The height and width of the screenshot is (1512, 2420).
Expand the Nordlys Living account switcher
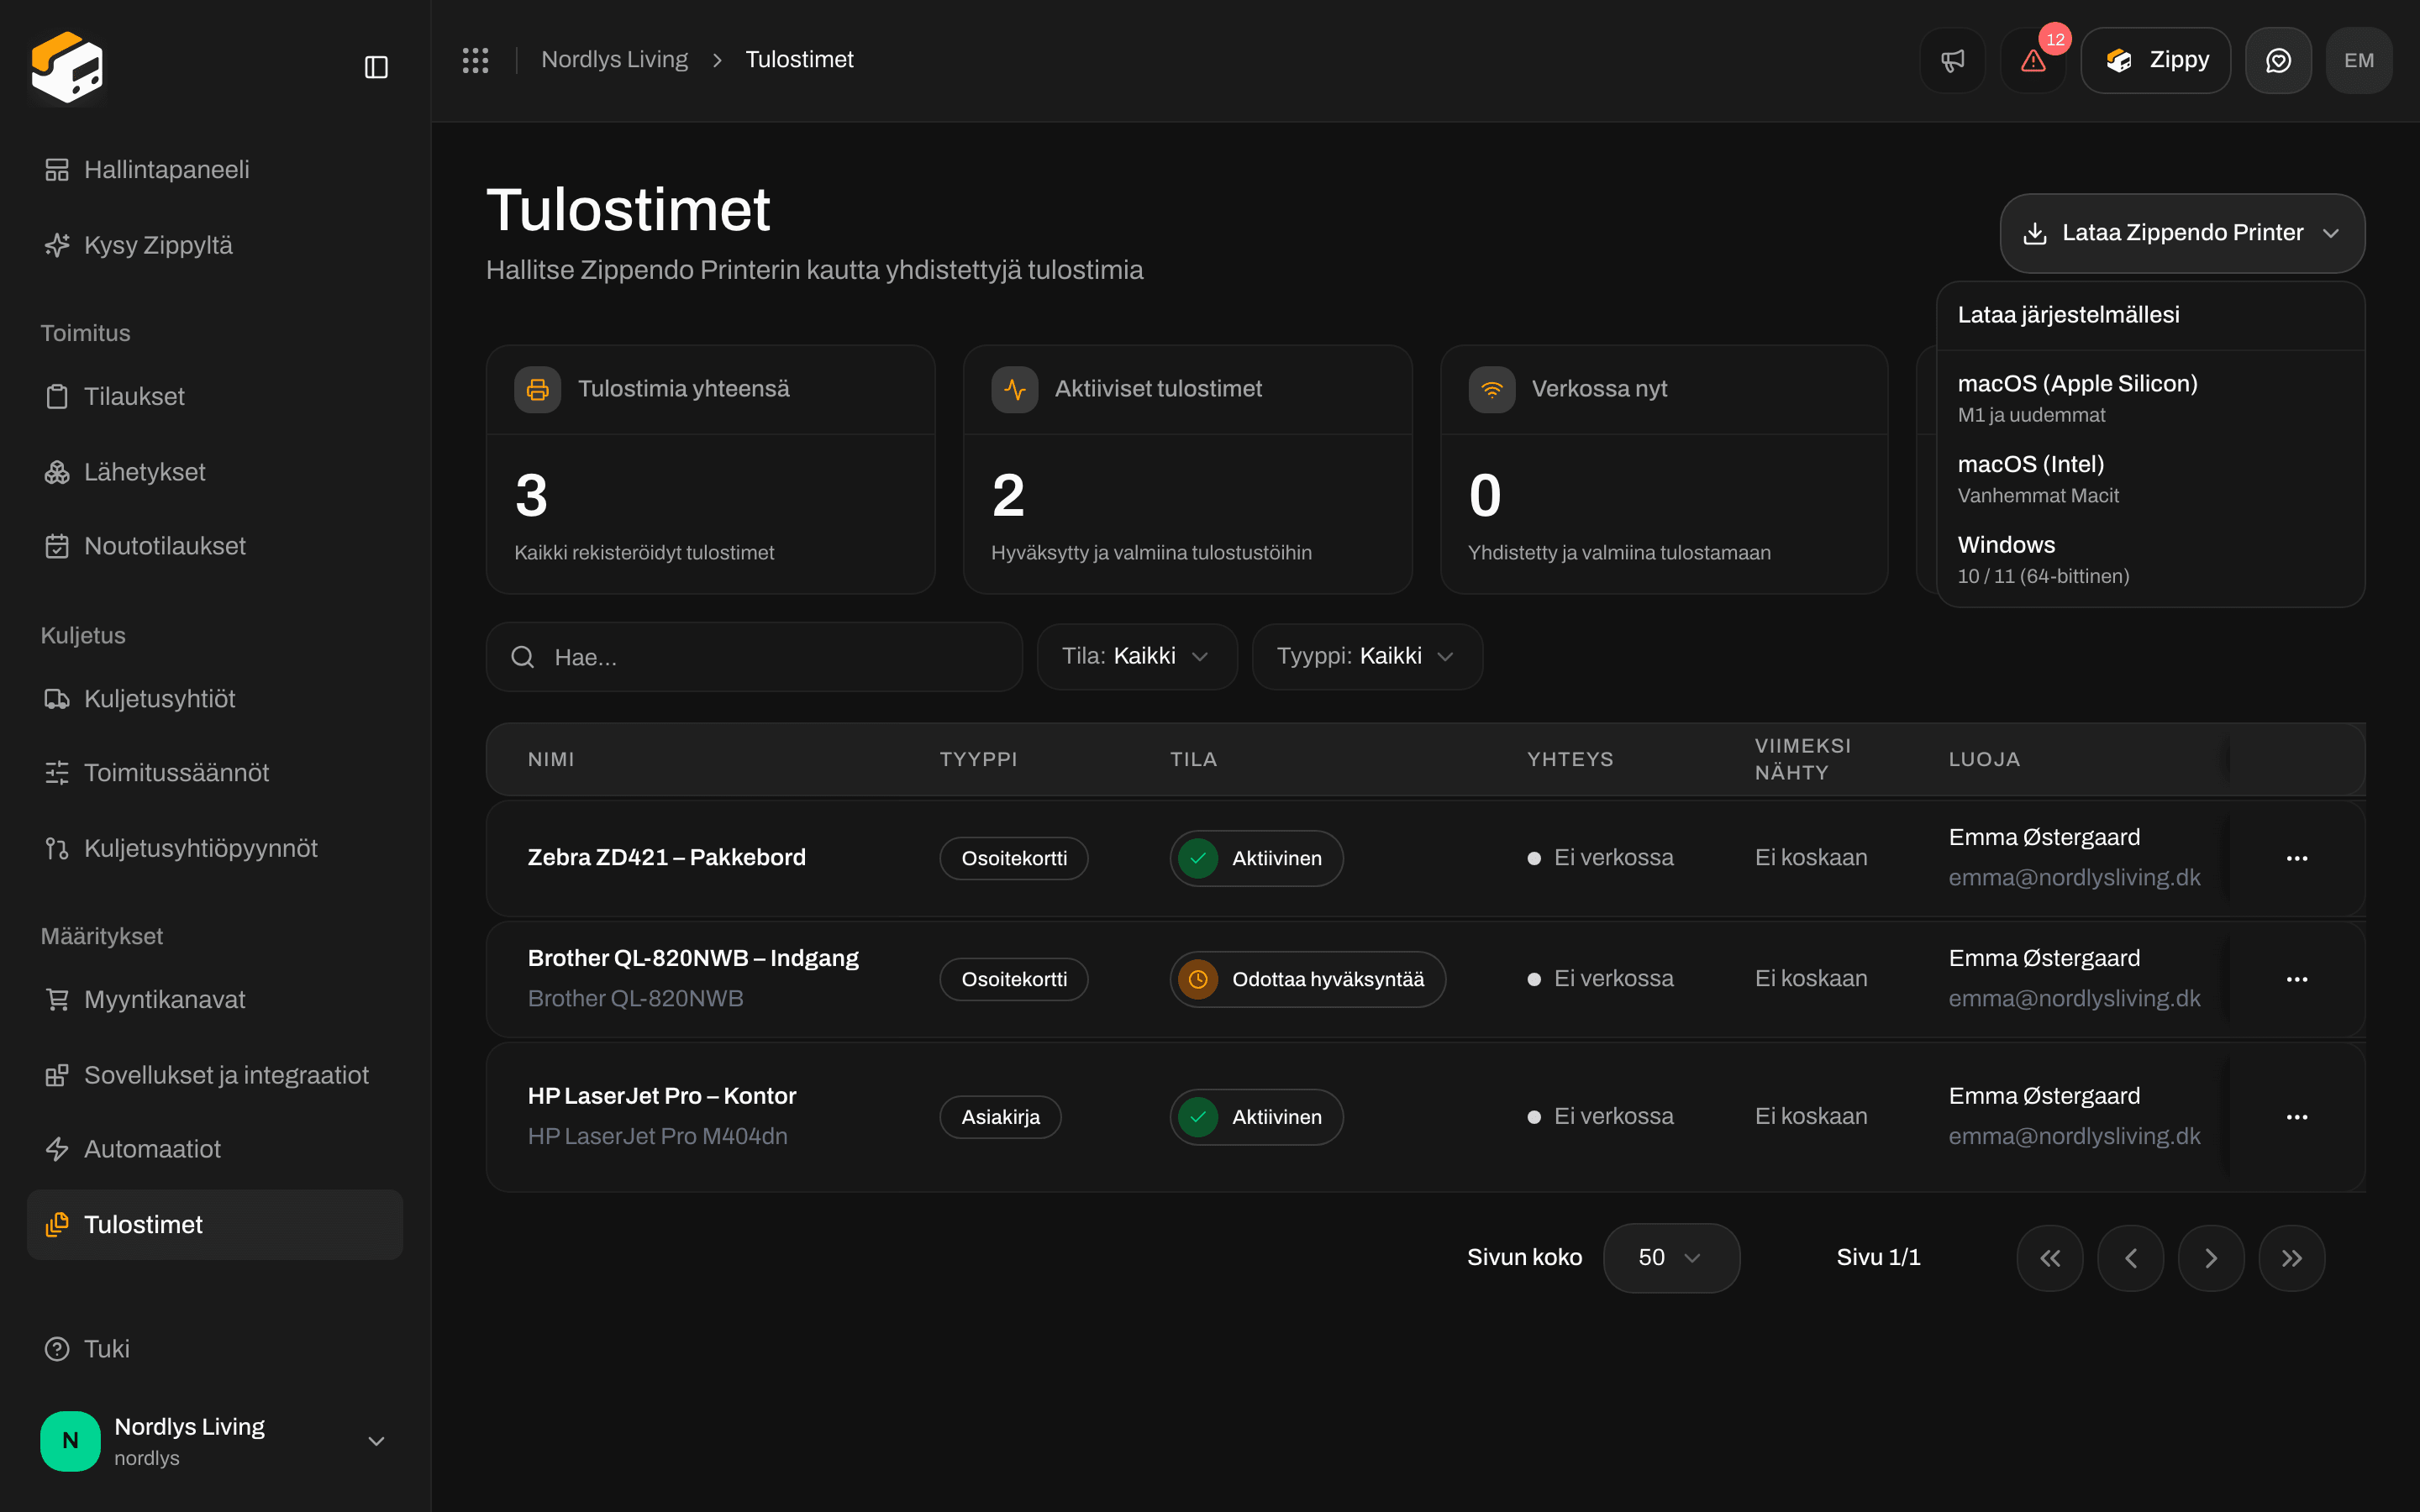pyautogui.click(x=215, y=1441)
